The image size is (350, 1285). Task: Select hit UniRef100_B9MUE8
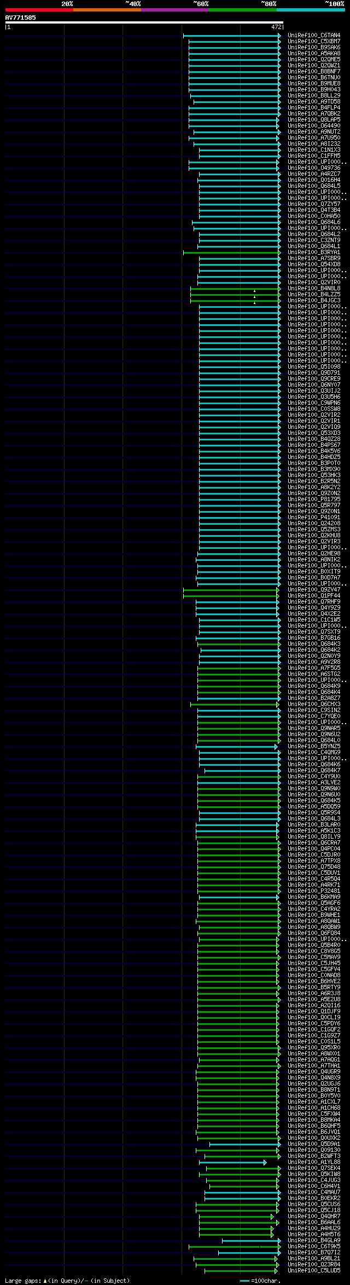[x=314, y=84]
